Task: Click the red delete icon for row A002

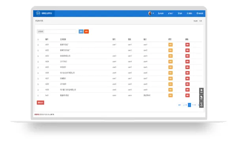Action: [x=187, y=50]
